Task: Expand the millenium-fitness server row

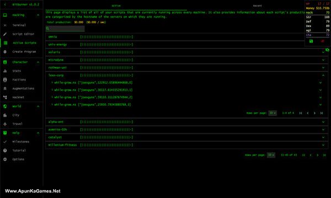Action: (x=186, y=145)
